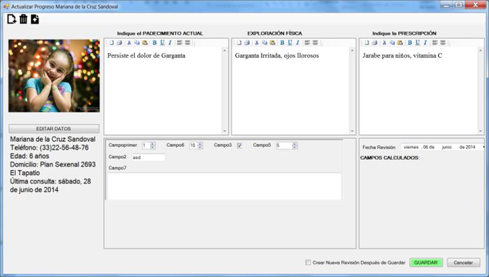Click paste icon in Prescripción editor
The width and height of the screenshot is (489, 277).
pyautogui.click(x=400, y=43)
